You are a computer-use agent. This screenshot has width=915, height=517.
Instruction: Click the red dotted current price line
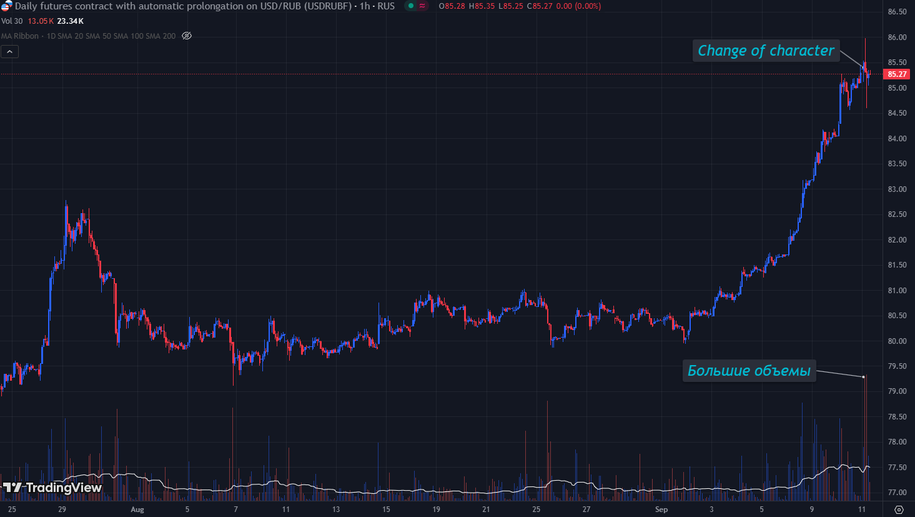[x=437, y=74]
